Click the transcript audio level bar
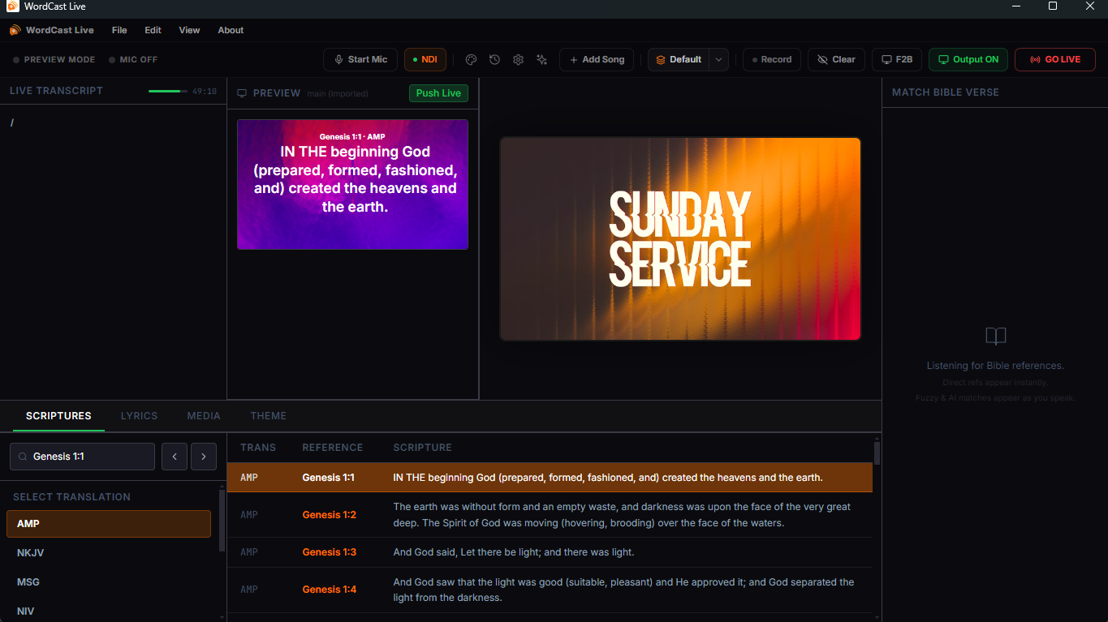The height and width of the screenshot is (622, 1108). pos(167,92)
